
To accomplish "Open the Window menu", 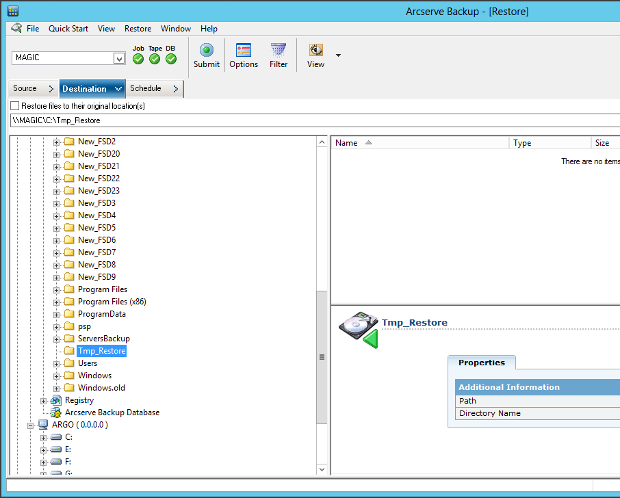I will 176,29.
